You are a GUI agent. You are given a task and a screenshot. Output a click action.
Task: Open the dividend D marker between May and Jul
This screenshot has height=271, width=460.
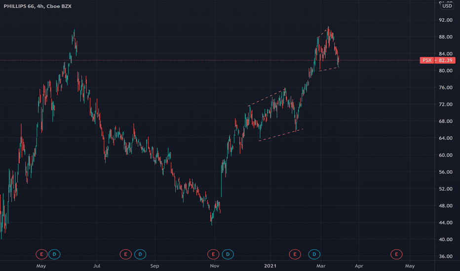(54, 254)
